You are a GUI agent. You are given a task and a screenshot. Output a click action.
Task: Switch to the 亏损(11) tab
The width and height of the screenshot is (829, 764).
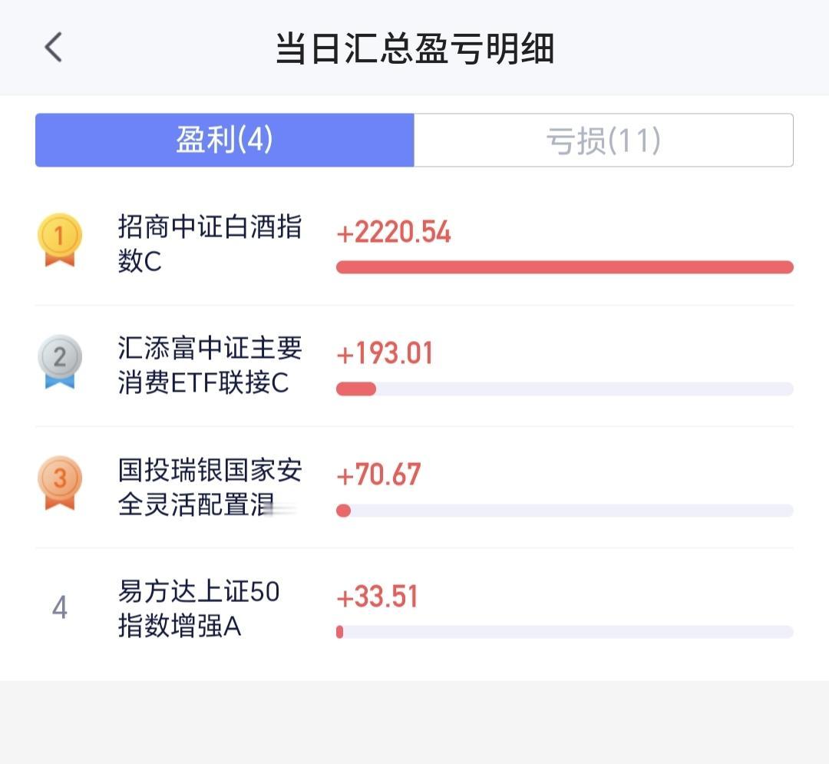603,140
